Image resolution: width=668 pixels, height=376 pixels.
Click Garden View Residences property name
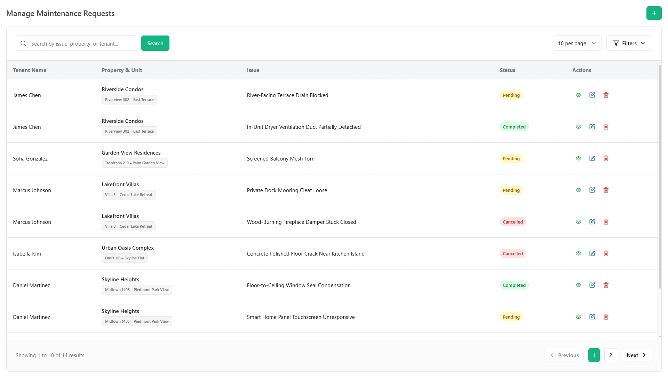point(131,153)
